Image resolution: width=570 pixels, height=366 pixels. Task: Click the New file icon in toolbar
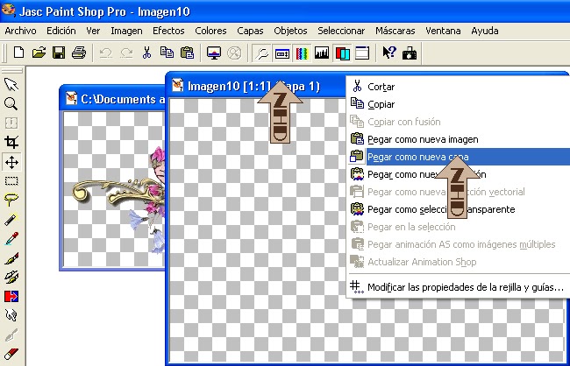coord(18,53)
